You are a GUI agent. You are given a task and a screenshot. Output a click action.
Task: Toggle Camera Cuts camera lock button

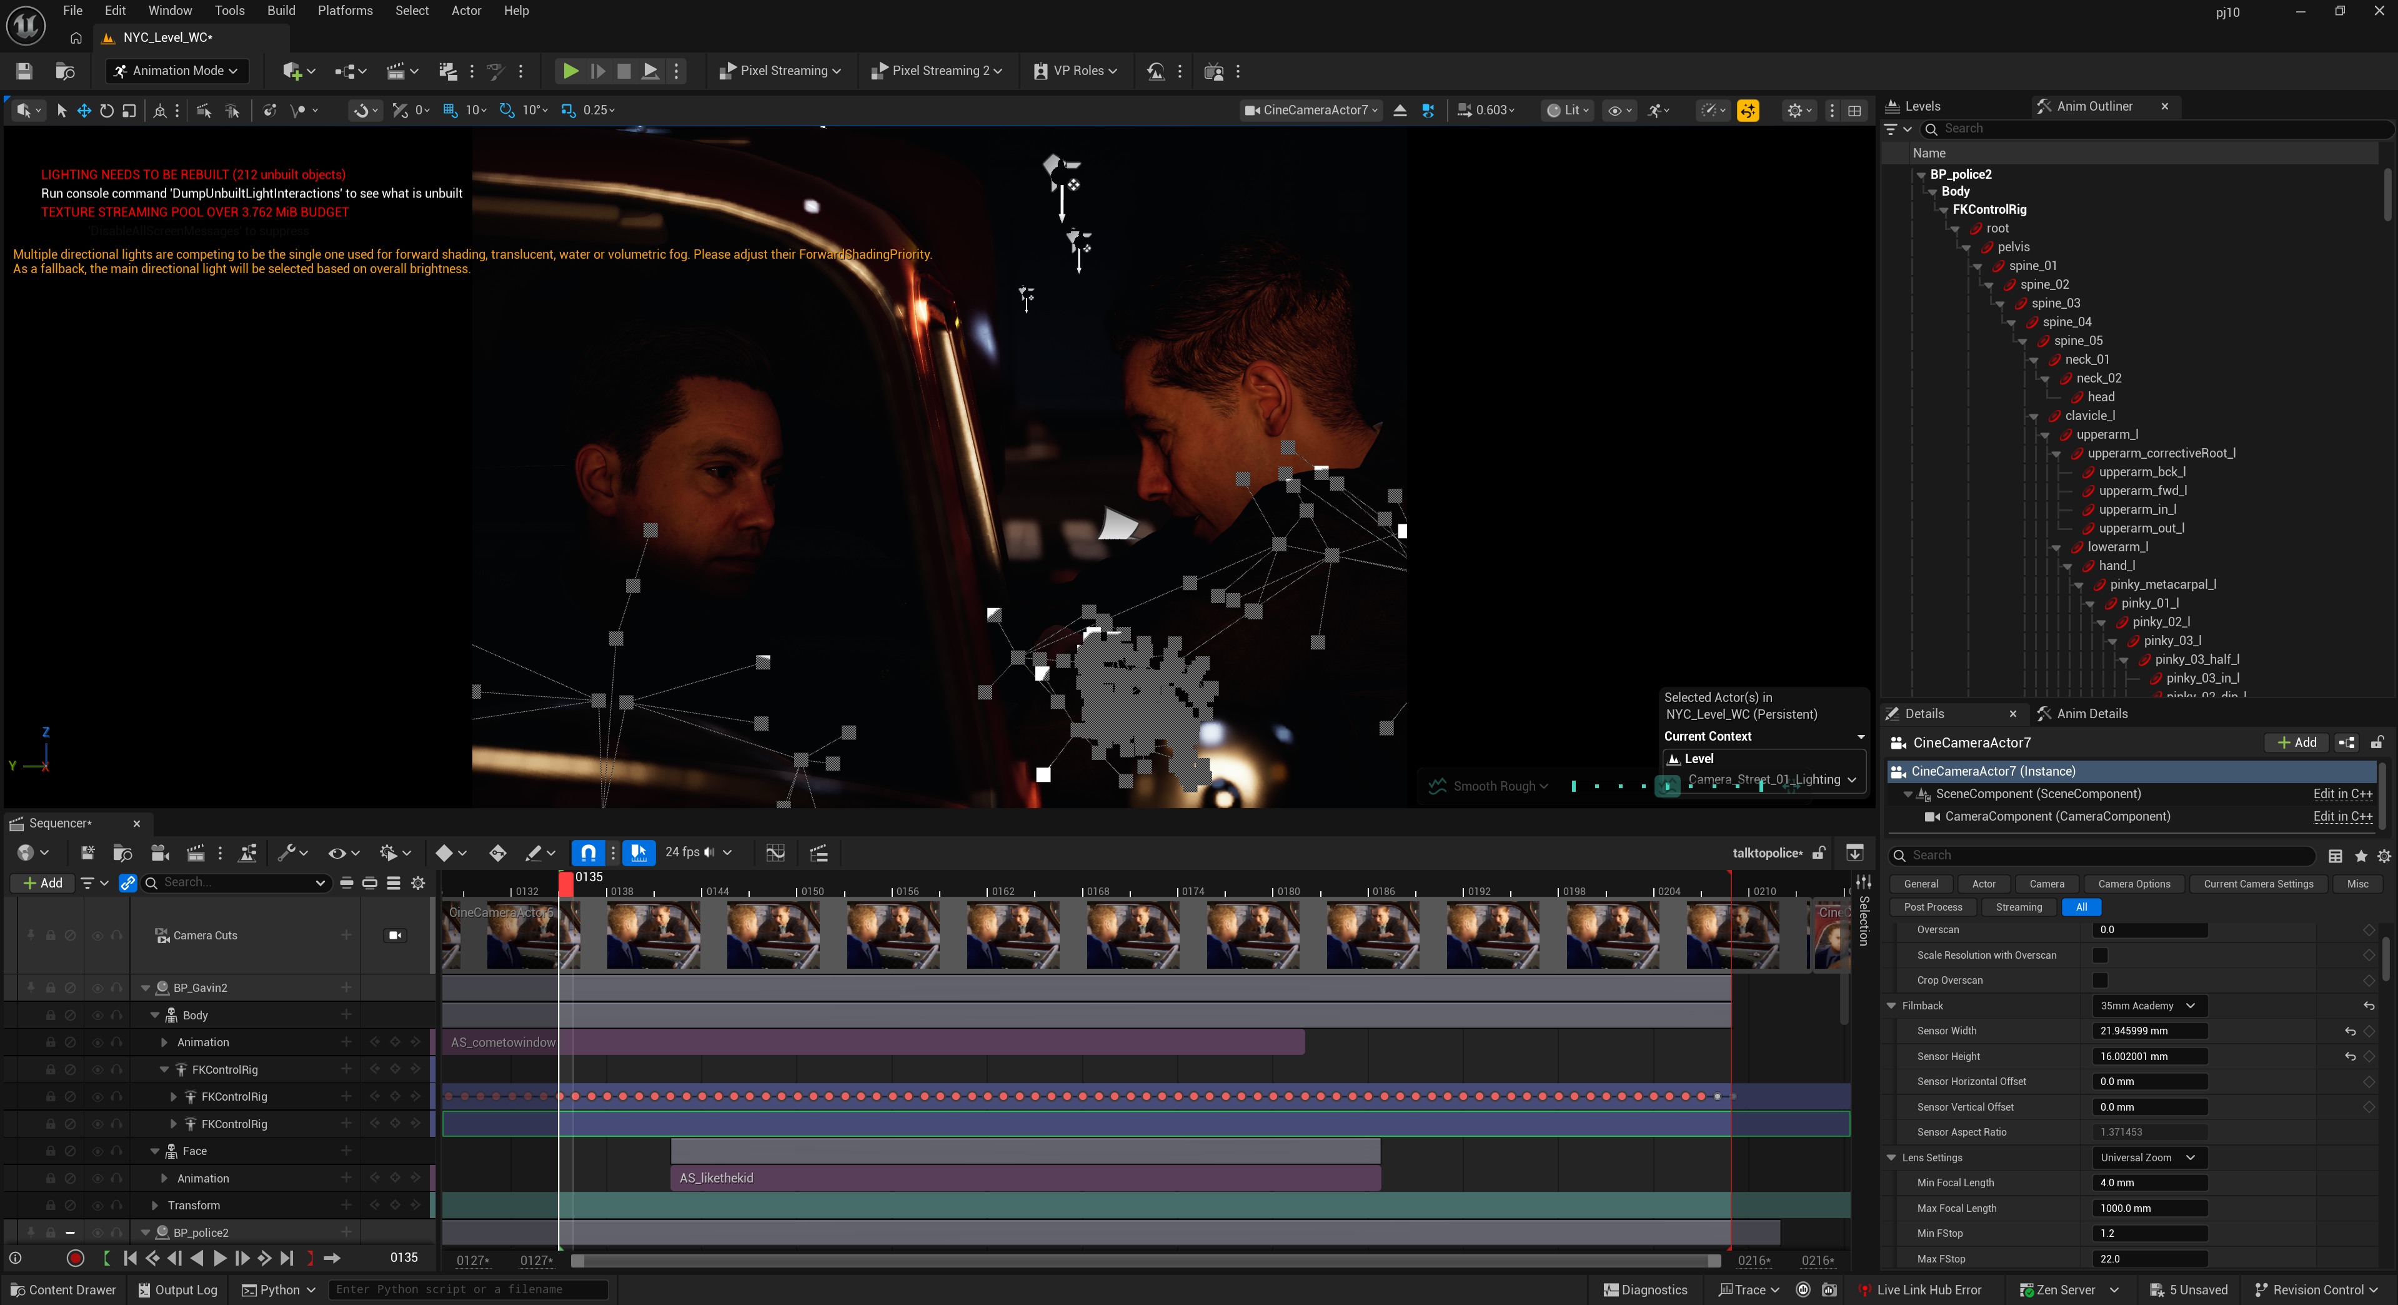(395, 935)
